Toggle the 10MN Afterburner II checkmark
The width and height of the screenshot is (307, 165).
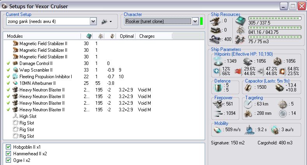(x=8, y=83)
